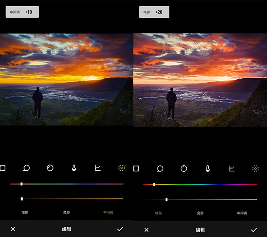Click the 编辑 title in the left screen
The image size is (267, 237).
[x=66, y=229]
